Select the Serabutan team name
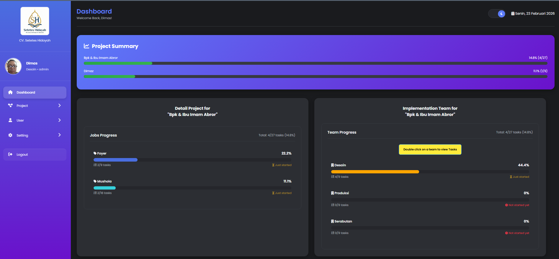This screenshot has width=559, height=259. coord(343,221)
